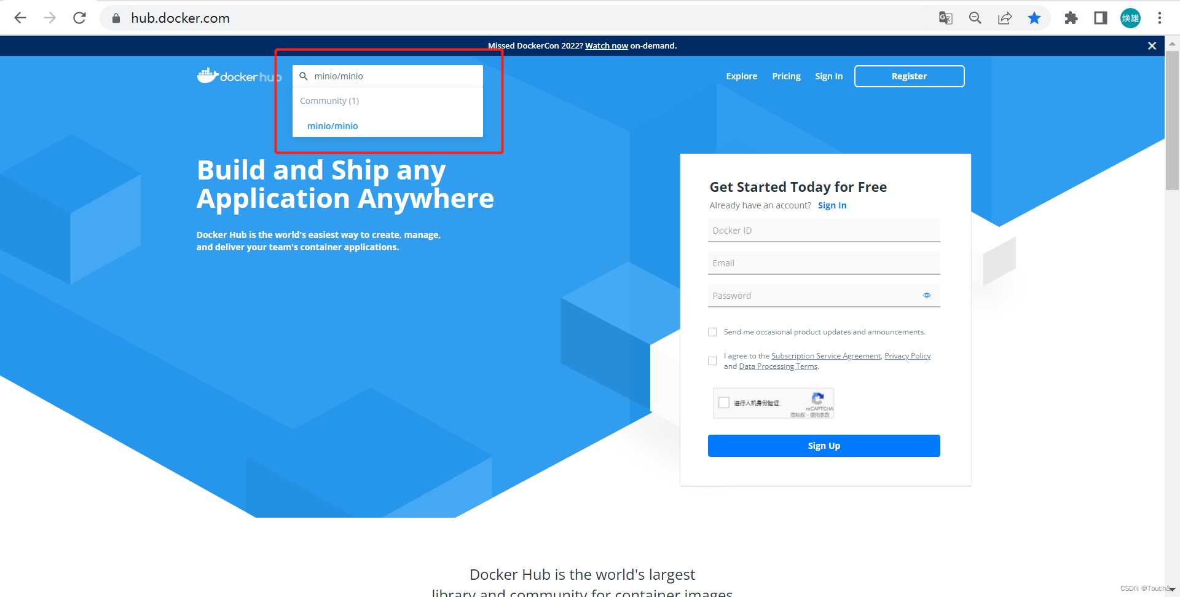The image size is (1180, 597).
Task: Click the search box containing minio/minio
Action: click(388, 76)
